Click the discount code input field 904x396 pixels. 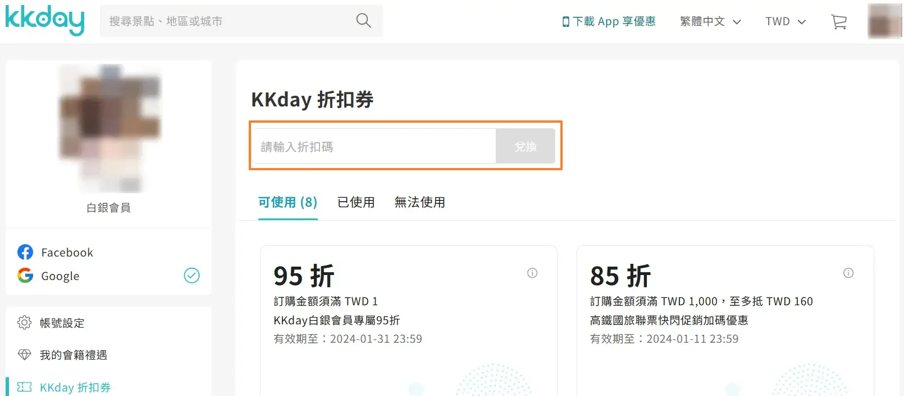click(x=373, y=146)
